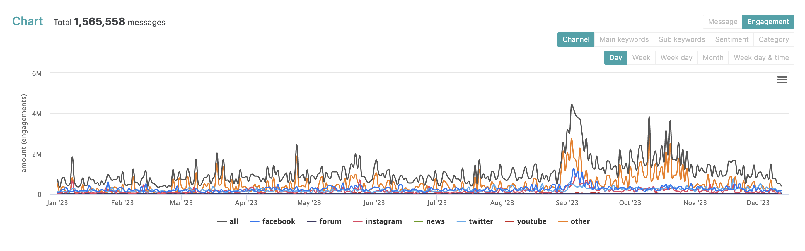Group chart data by Week
The width and height of the screenshot is (805, 251).
click(641, 57)
